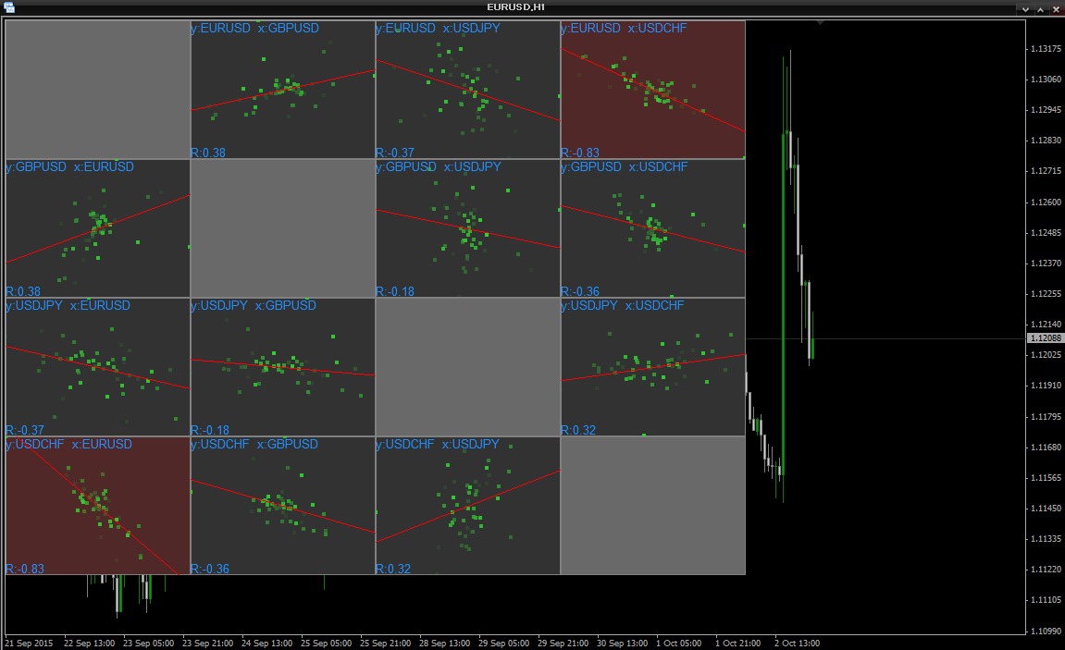Click the current price label 1.12088

1045,338
